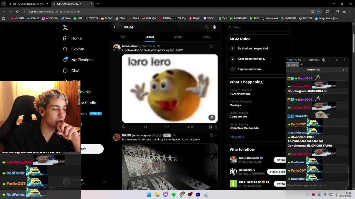Go back with the arrow next to MGM
Screen dimensions: 355x199
point(115,27)
